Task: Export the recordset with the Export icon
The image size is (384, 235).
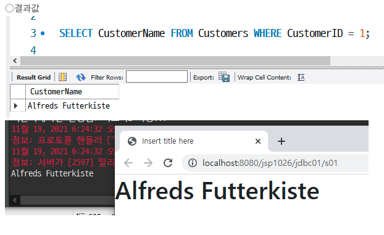Action: (224, 77)
